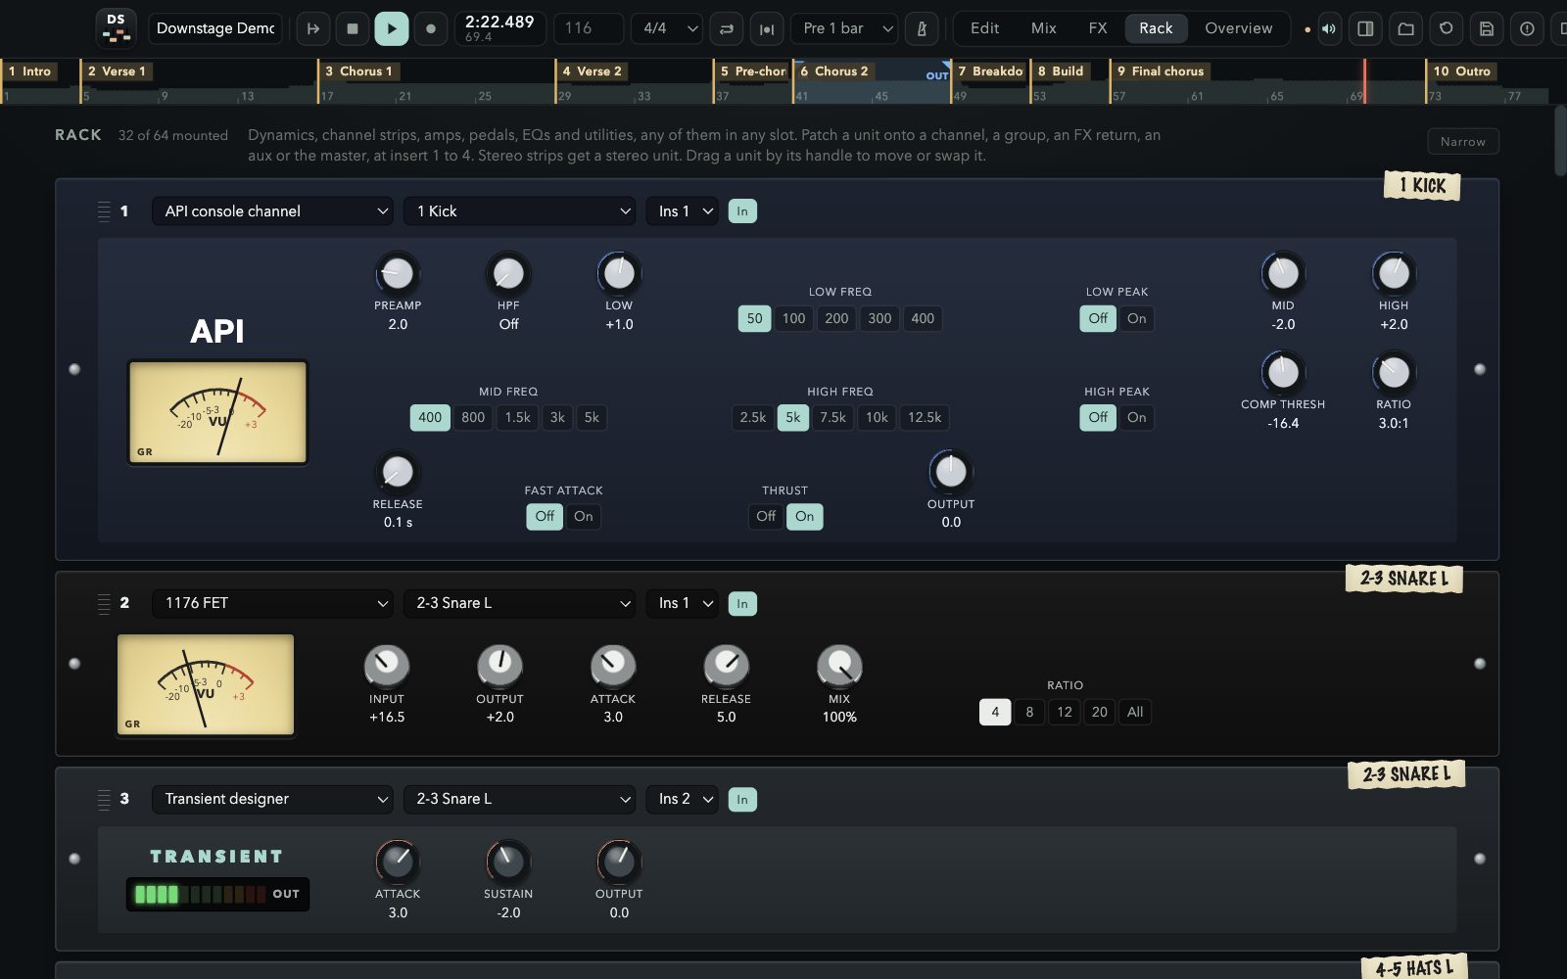This screenshot has width=1567, height=979.
Task: Switch Thrust off
Action: [766, 516]
